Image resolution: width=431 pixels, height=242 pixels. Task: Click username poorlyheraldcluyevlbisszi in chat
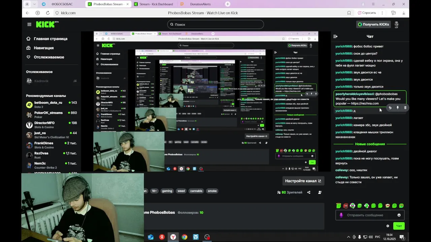tap(355, 94)
